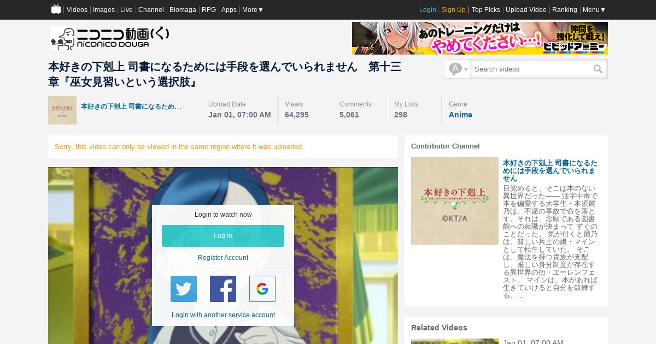This screenshot has width=656, height=344.
Task: Open the Apps menu item
Action: pos(229,10)
